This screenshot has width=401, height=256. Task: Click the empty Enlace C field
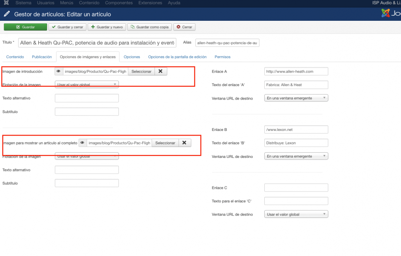click(296, 187)
